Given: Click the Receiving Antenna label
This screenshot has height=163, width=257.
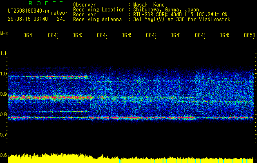Looking at the screenshot, I should point(97,20).
